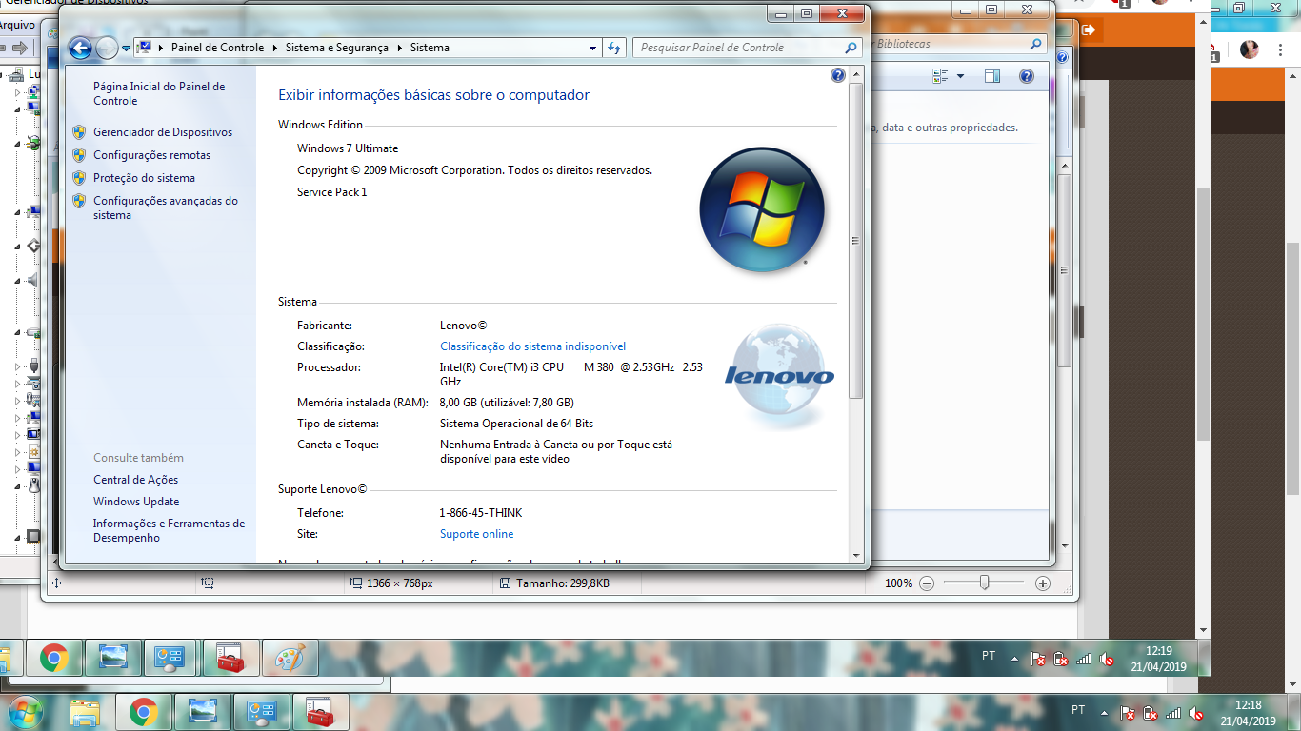Screen dimensions: 1301x731
Task: Click the zoom slider handle
Action: tap(984, 583)
